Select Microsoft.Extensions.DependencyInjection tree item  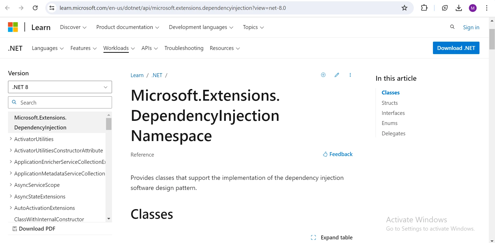tap(57, 122)
